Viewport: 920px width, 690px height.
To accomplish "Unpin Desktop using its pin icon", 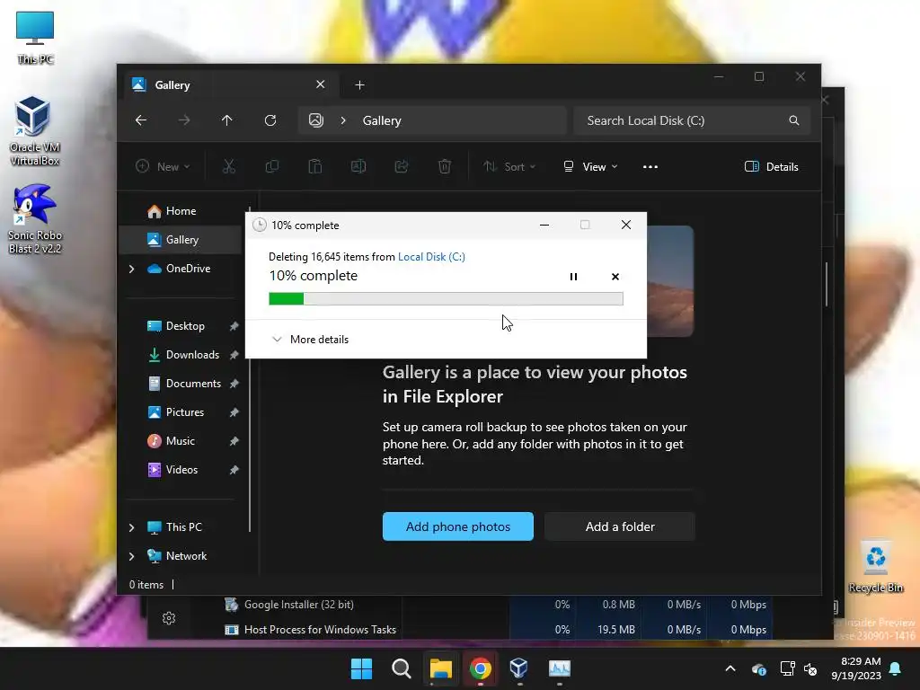I will [x=234, y=326].
